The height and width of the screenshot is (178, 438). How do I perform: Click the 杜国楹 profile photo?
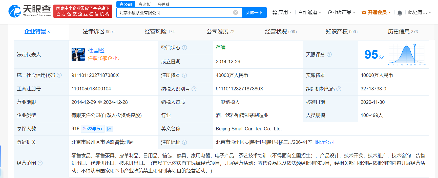(78, 54)
